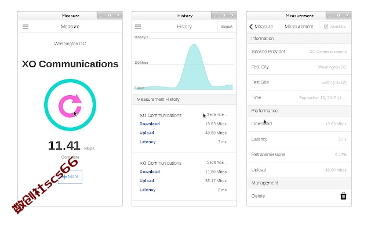
Task: Click Management section header
Action: click(x=299, y=183)
